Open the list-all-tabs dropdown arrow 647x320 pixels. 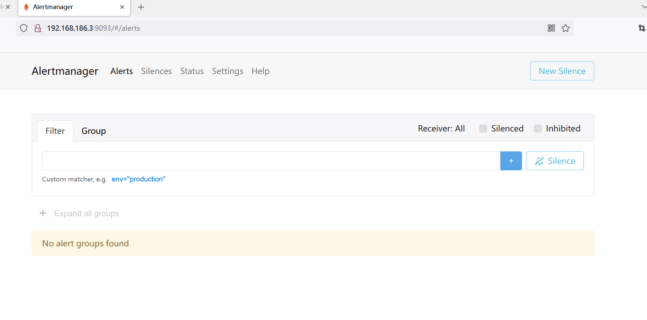click(x=644, y=7)
